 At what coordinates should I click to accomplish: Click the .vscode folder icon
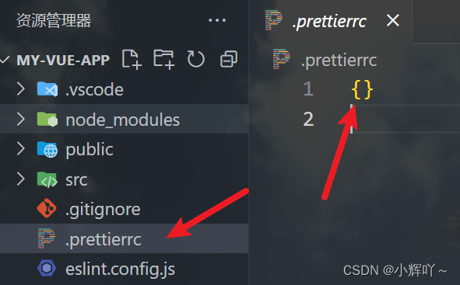pyautogui.click(x=47, y=89)
